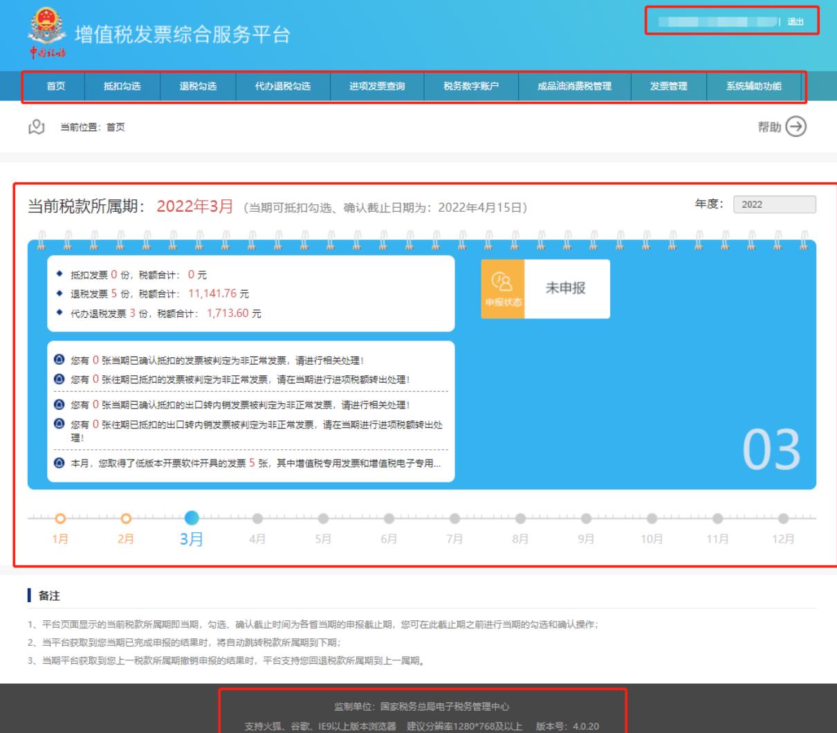The image size is (837, 733).
Task: Click the current location map pin icon
Action: point(37,127)
